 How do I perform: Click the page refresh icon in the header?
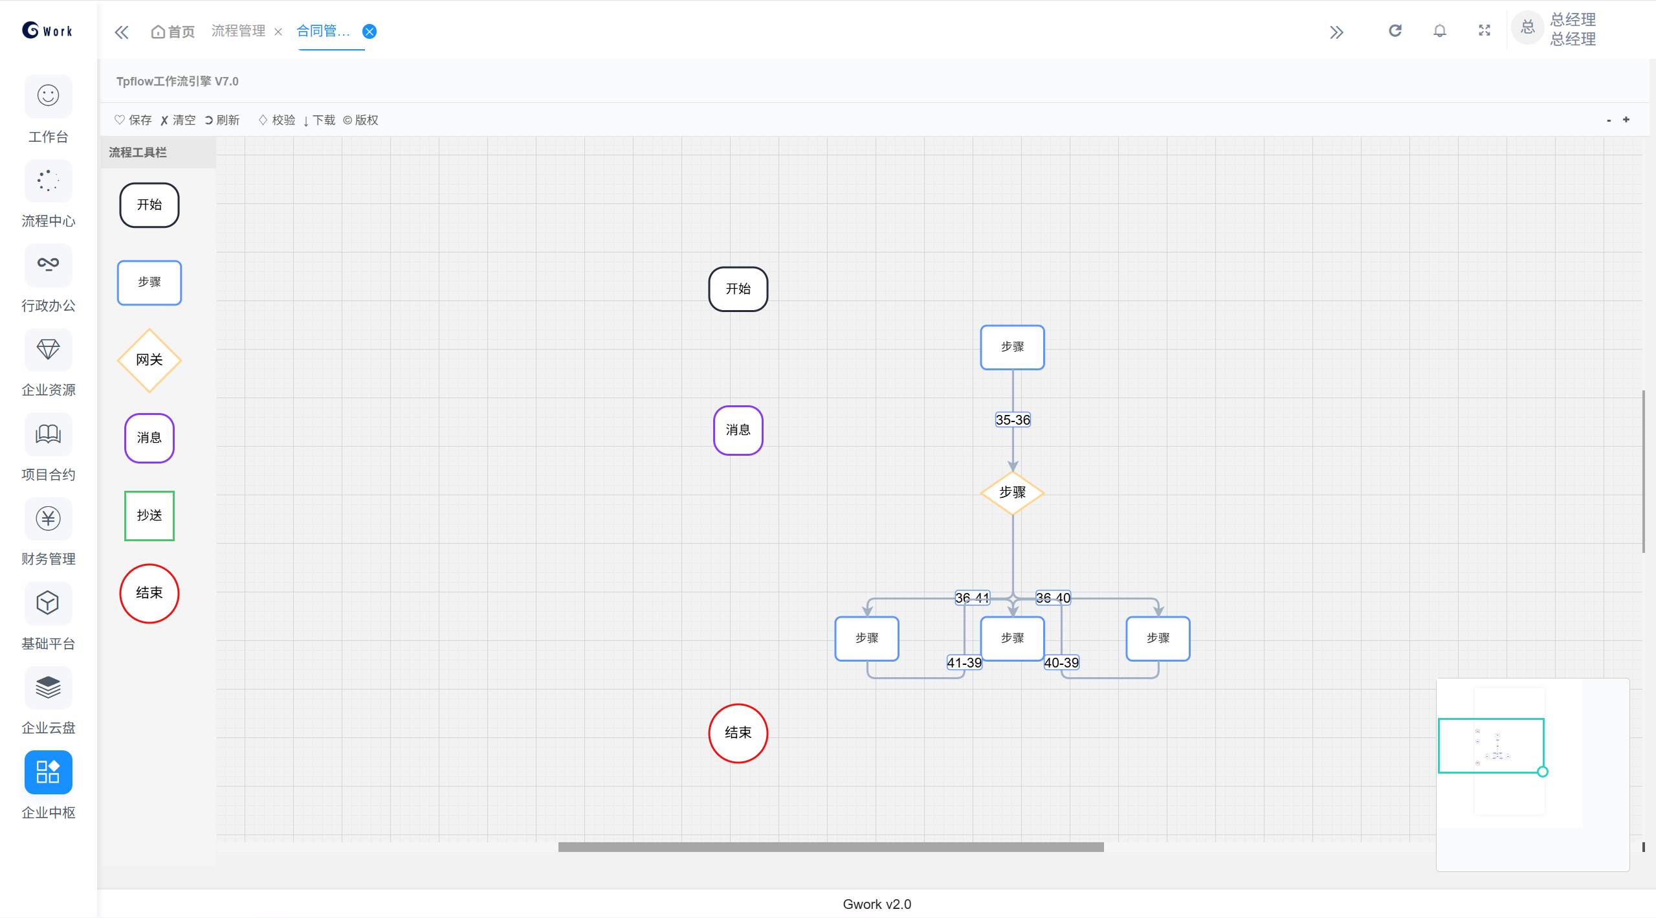1395,30
